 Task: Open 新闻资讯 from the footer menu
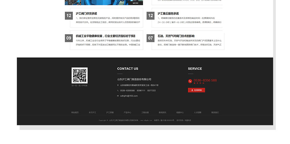click(163, 112)
